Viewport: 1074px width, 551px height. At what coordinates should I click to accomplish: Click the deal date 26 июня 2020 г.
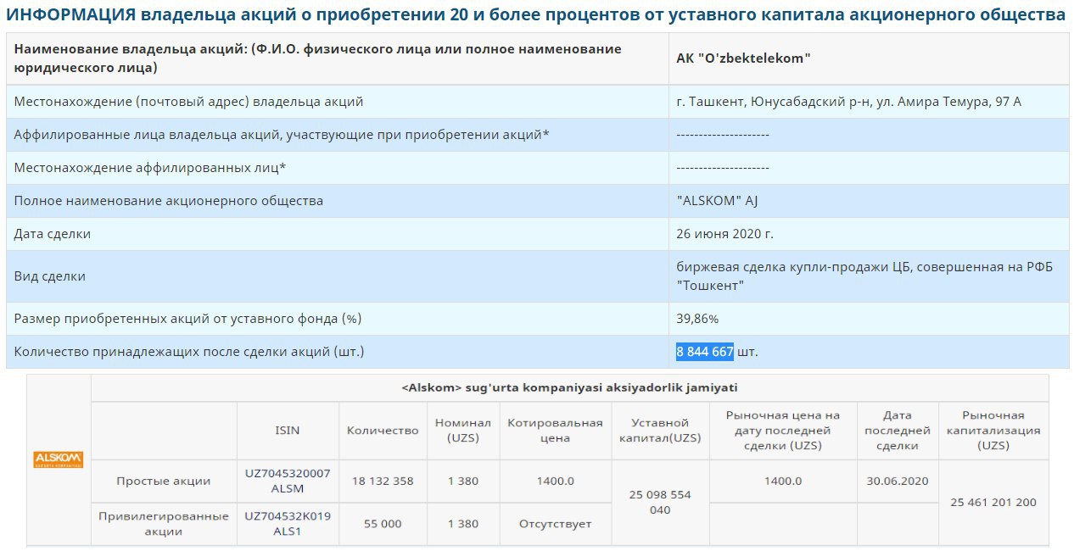click(724, 234)
